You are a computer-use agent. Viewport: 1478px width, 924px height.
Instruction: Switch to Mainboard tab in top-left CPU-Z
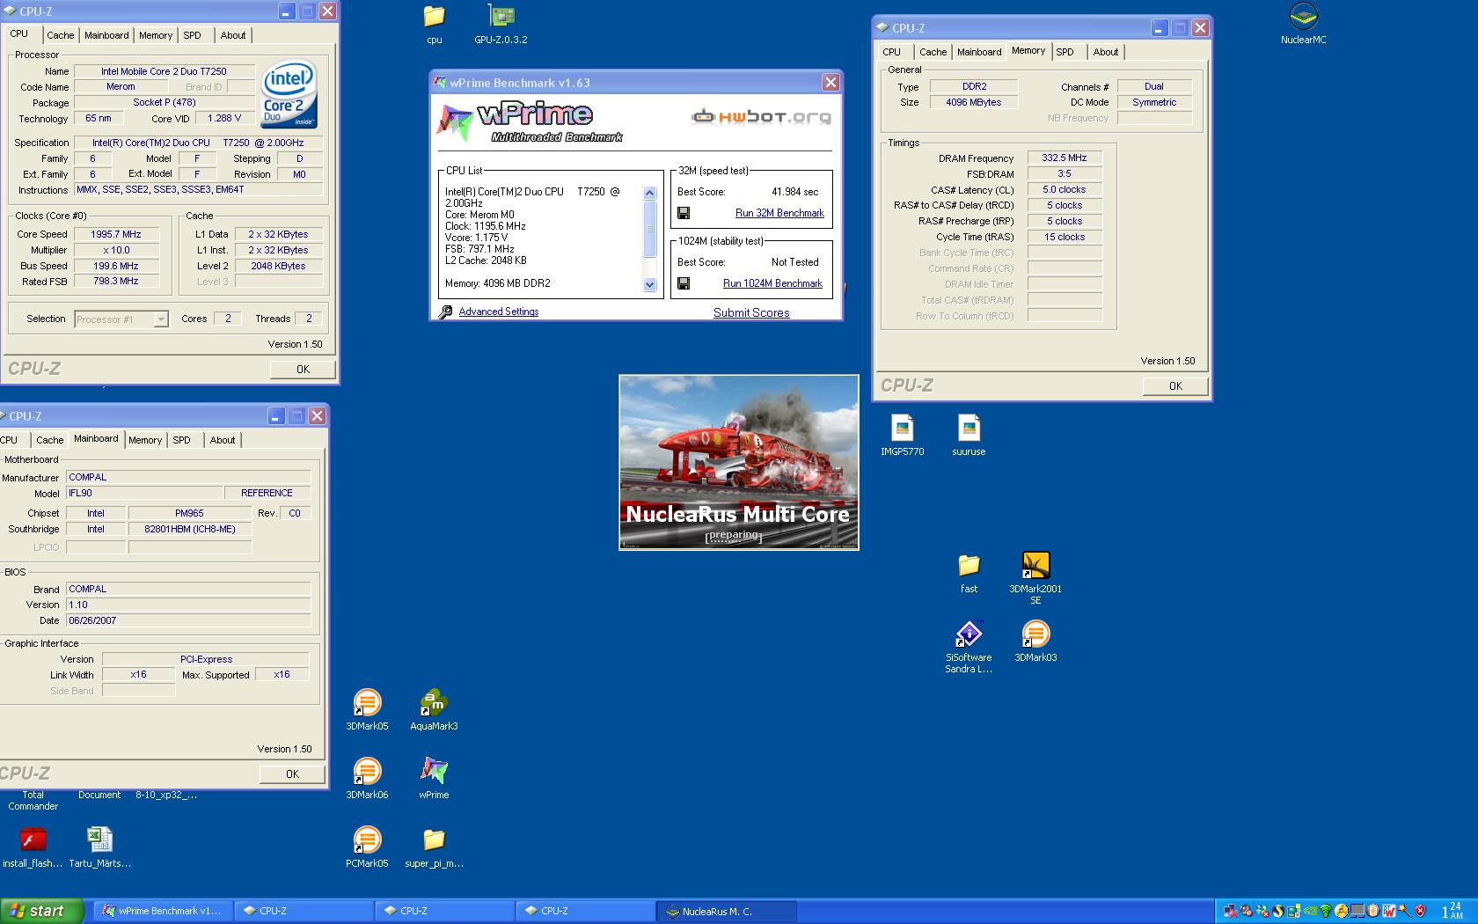[106, 35]
